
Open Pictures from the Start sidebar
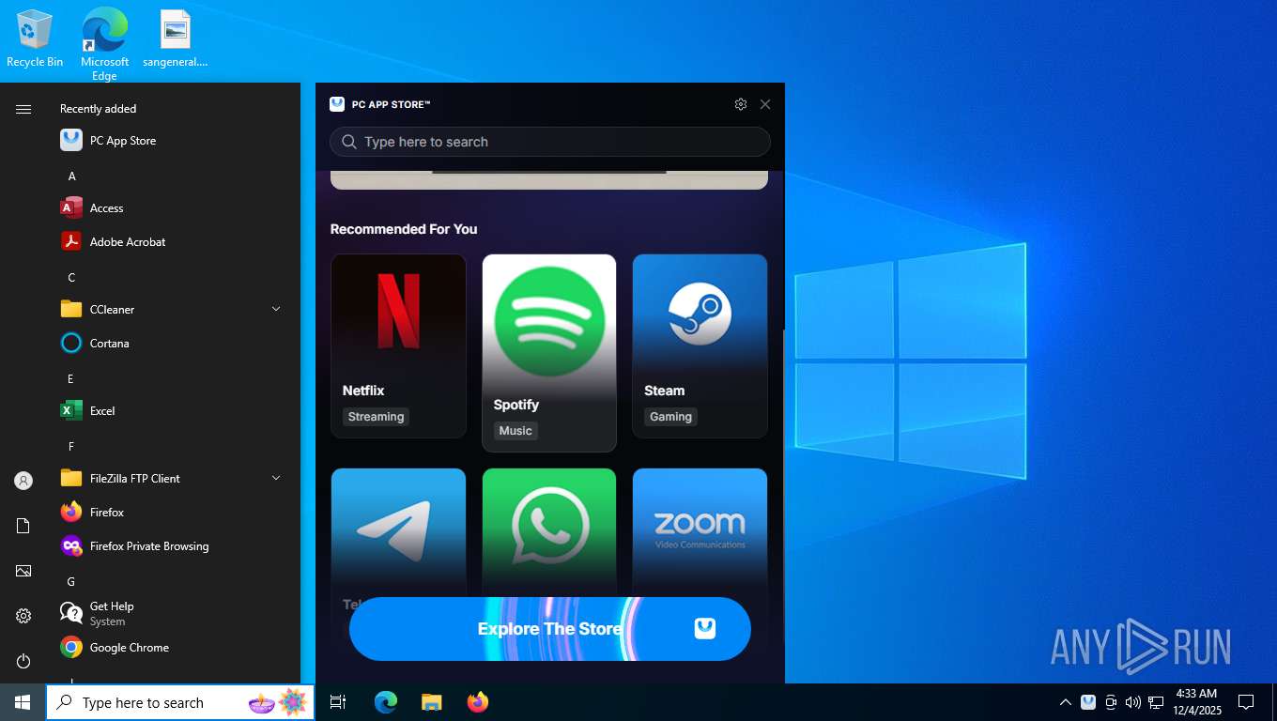pyautogui.click(x=23, y=571)
